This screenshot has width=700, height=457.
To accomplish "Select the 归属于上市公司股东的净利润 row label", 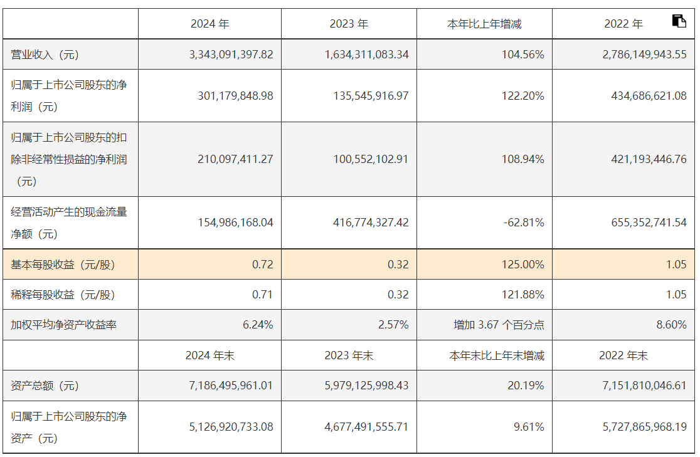I will 69,95.
